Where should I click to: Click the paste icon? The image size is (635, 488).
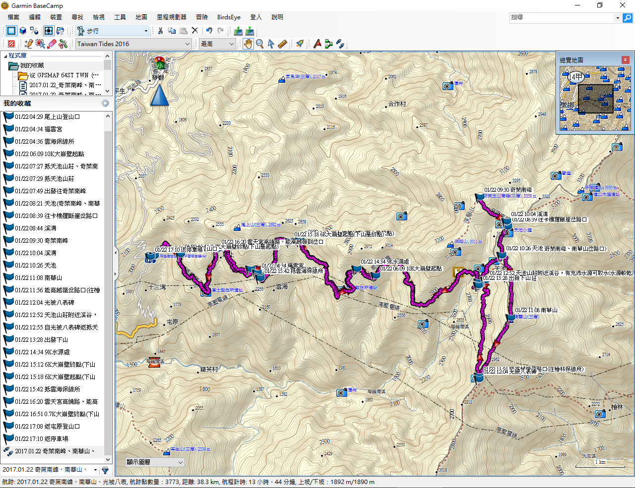click(x=183, y=31)
